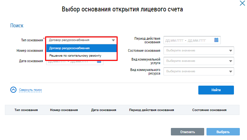Close the dialog with the X icon
This screenshot has width=247, height=140.
pyautogui.click(x=243, y=3)
